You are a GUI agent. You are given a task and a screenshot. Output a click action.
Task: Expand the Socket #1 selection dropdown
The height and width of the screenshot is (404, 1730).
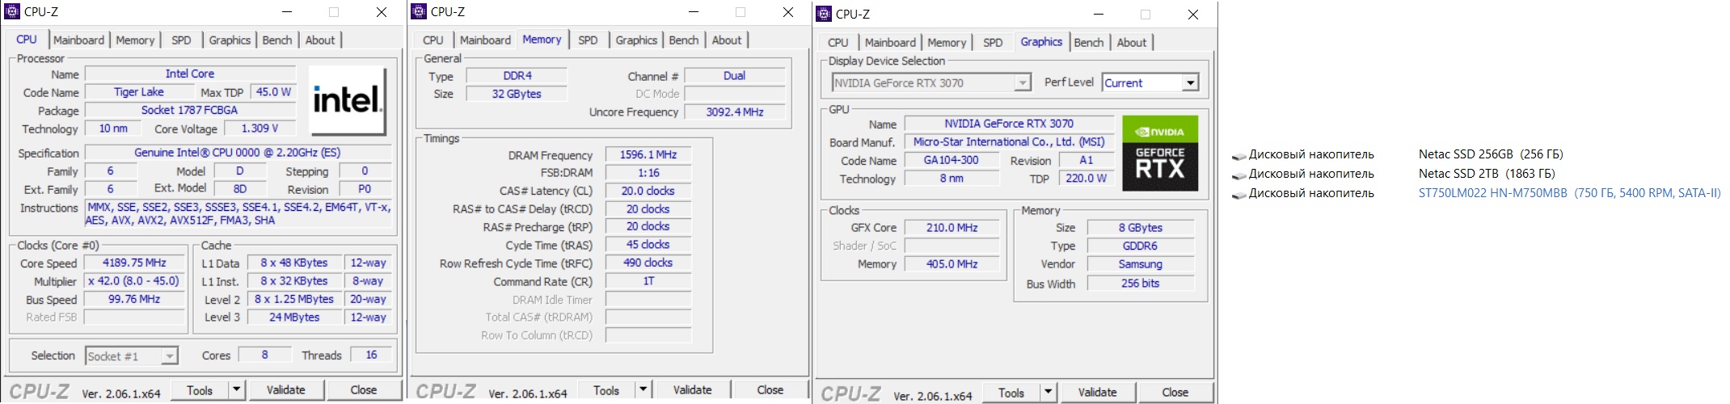click(169, 356)
